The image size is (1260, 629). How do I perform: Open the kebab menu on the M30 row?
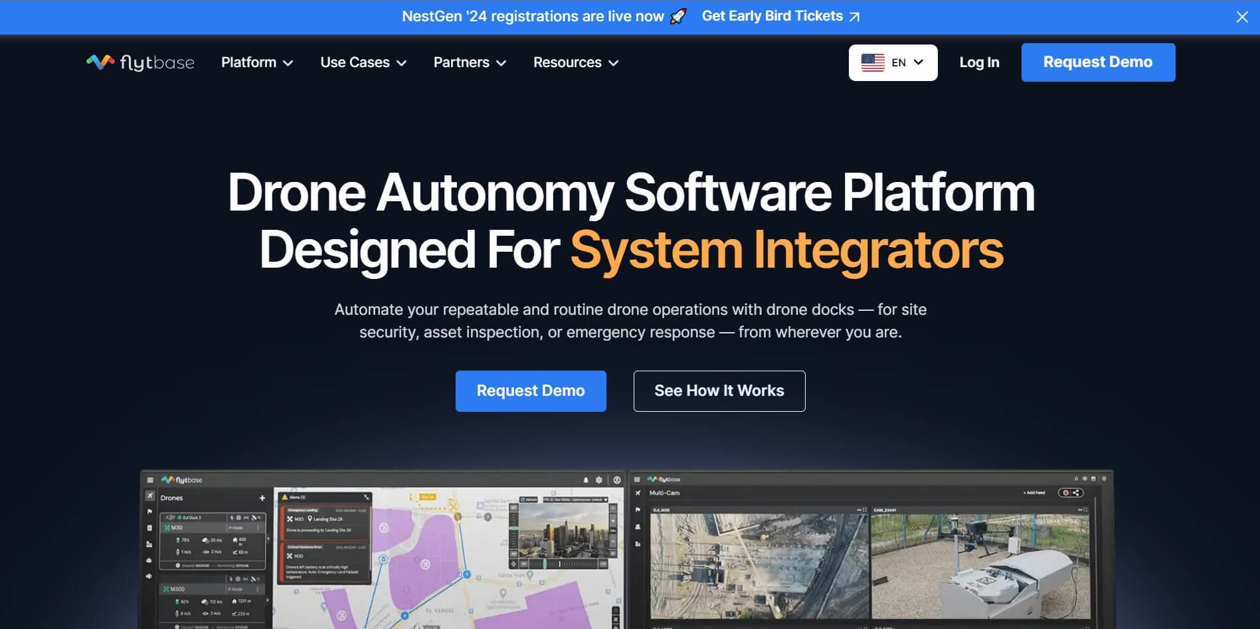click(259, 527)
